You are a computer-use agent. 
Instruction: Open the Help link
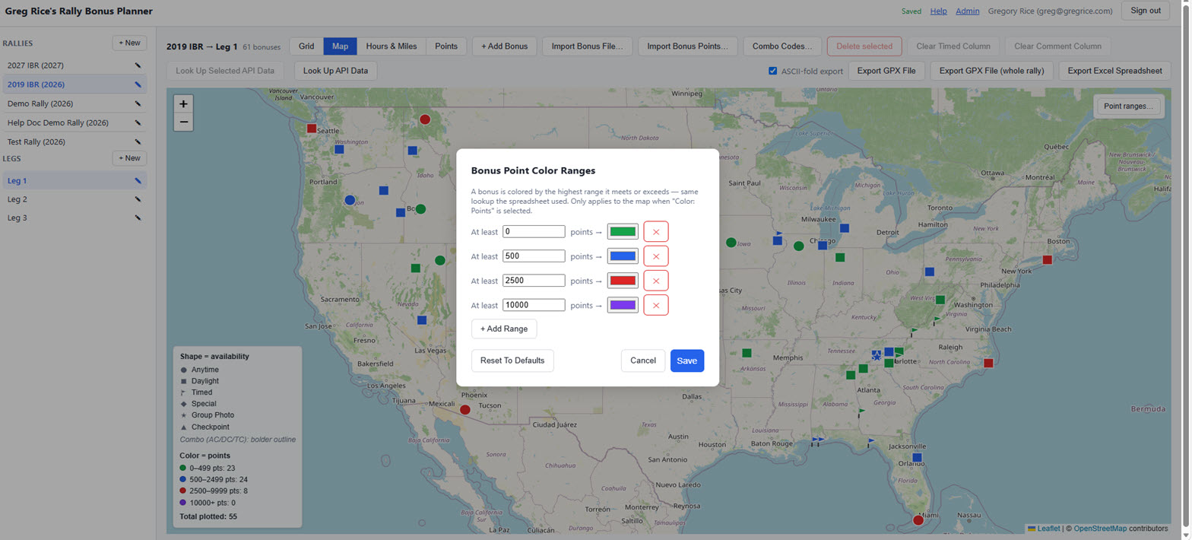pyautogui.click(x=939, y=11)
